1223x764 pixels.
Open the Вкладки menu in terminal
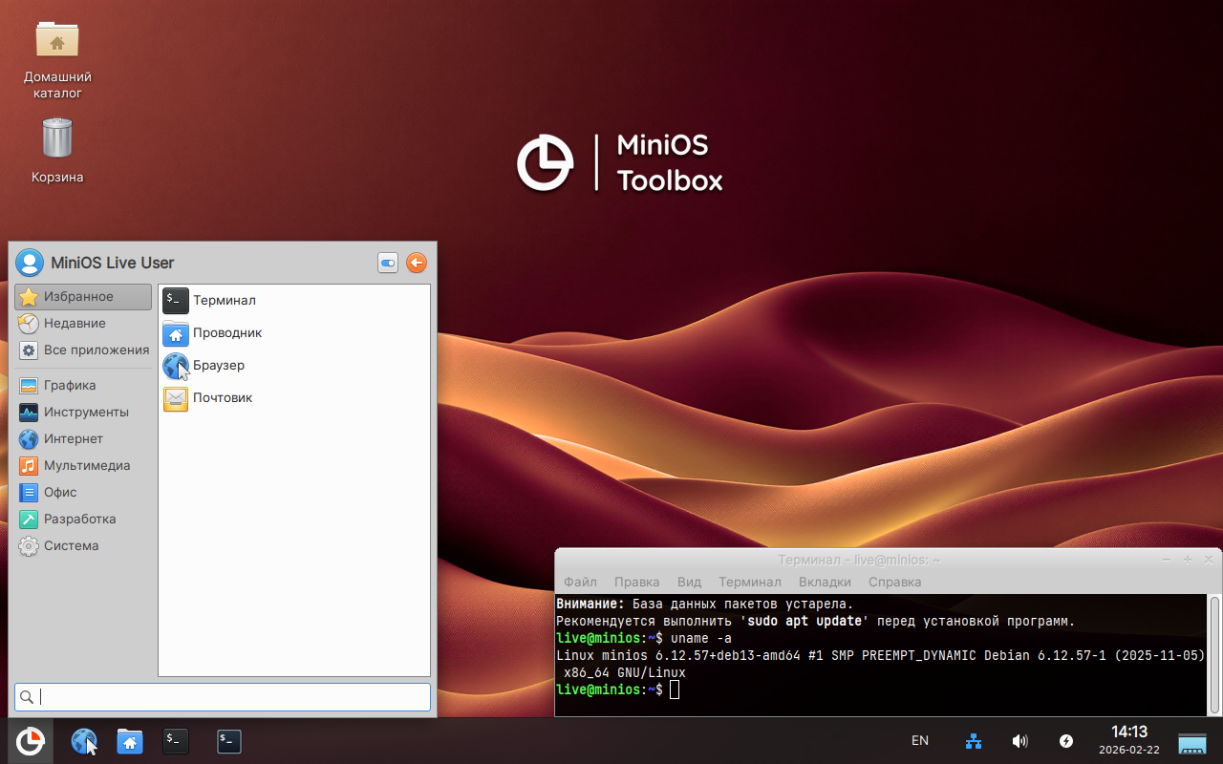825,582
